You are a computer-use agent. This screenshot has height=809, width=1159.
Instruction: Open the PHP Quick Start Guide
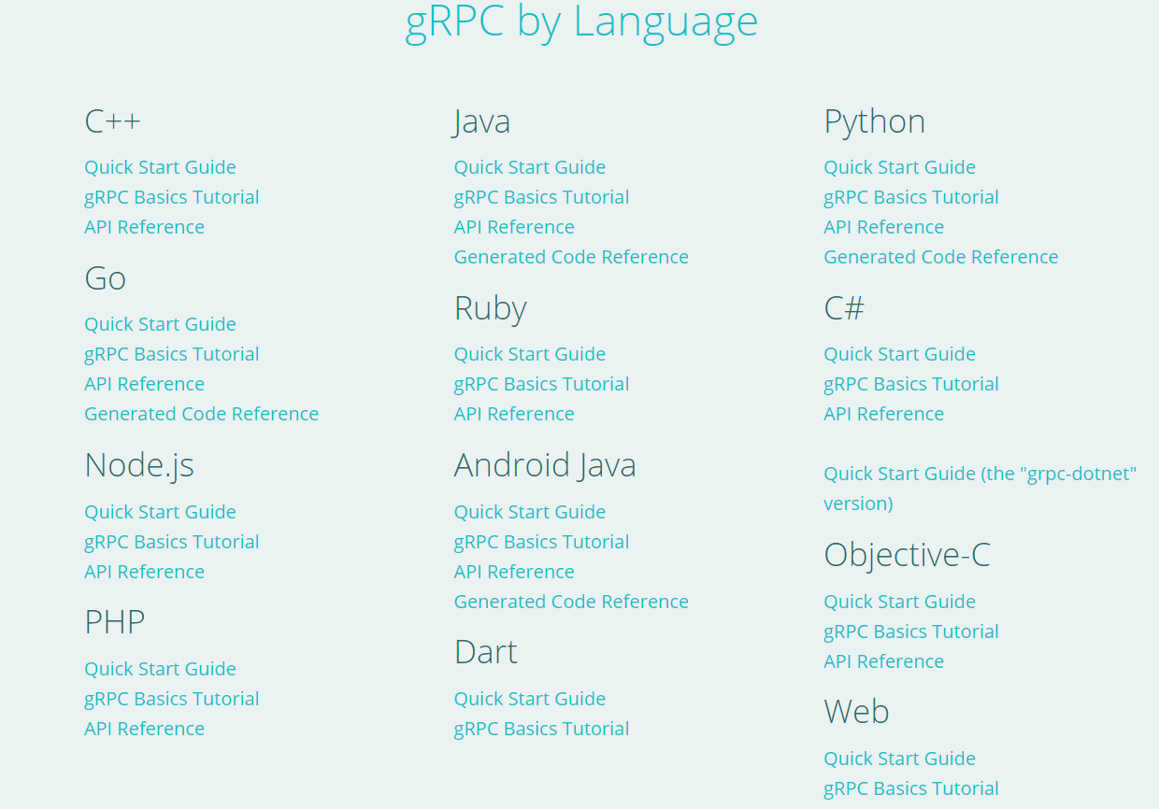pos(160,669)
